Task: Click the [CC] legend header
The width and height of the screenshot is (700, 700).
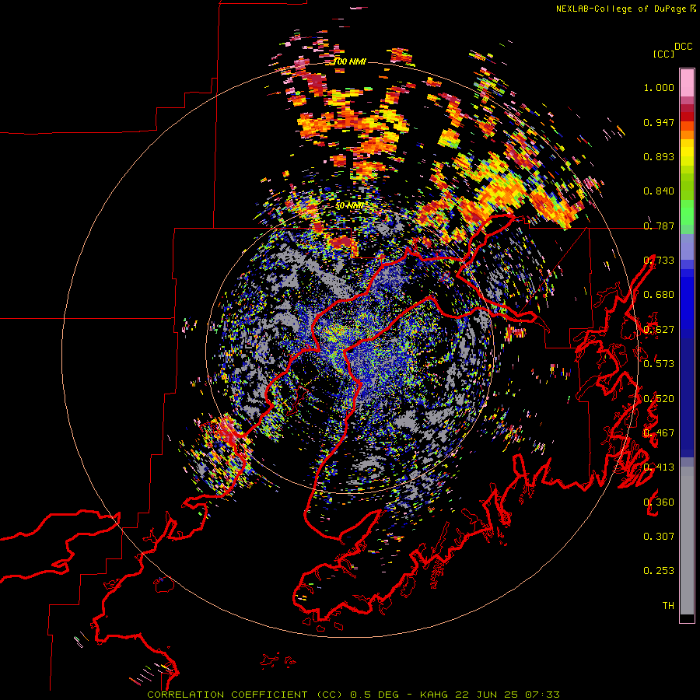Action: 663,54
